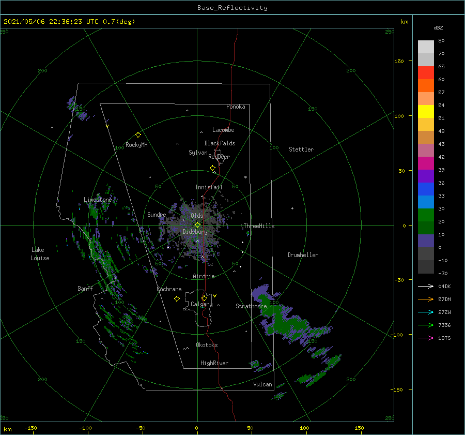Click the RockyMH label
This screenshot has height=435, width=465.
[x=136, y=145]
